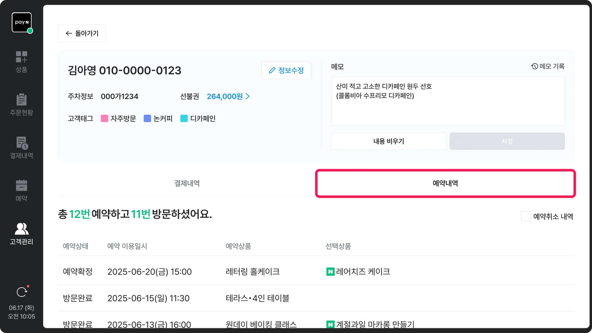Click the pink 자주방문 tag swatch
The width and height of the screenshot is (592, 333).
104,119
